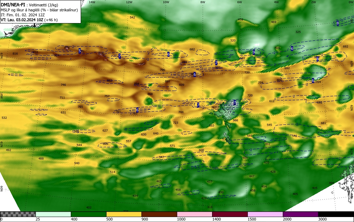Click the CAPE value '566'
354x222 pixels.
click(x=235, y=121)
